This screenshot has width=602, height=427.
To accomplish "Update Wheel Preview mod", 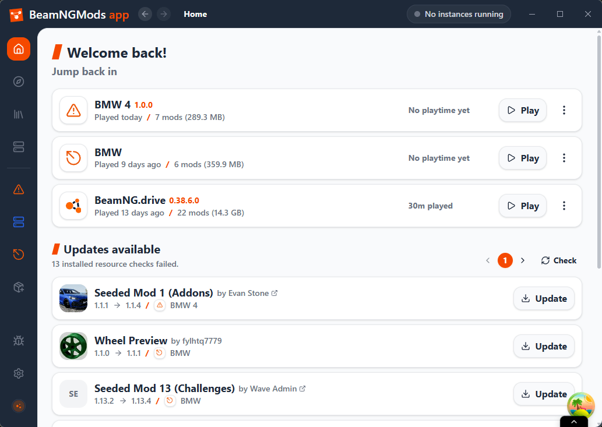I will coord(544,347).
